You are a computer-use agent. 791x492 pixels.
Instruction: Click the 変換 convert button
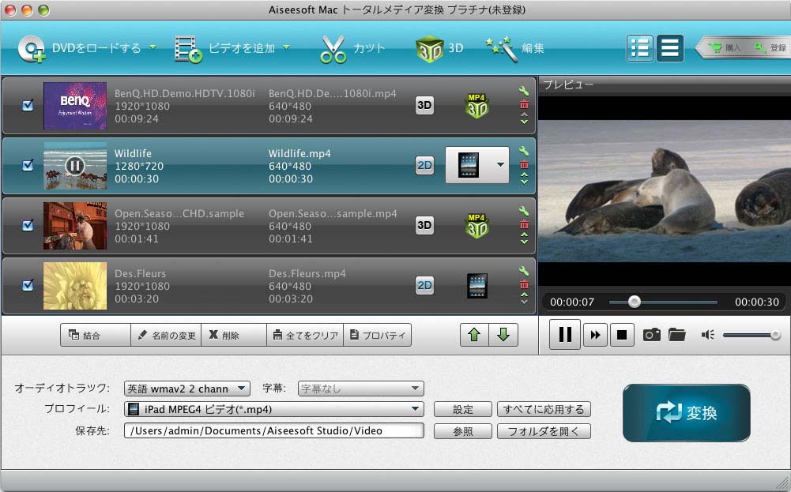click(x=686, y=413)
